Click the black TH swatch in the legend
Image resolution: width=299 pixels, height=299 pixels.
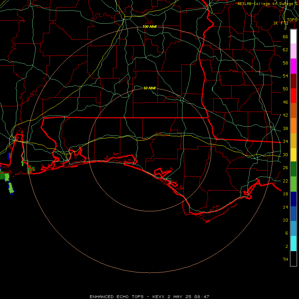[x=293, y=258]
